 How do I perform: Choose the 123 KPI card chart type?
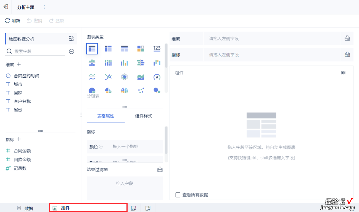(x=157, y=49)
